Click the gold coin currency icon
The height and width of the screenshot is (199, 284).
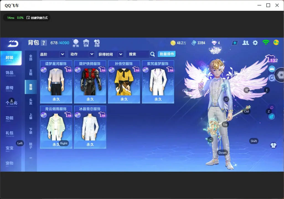tap(173, 43)
